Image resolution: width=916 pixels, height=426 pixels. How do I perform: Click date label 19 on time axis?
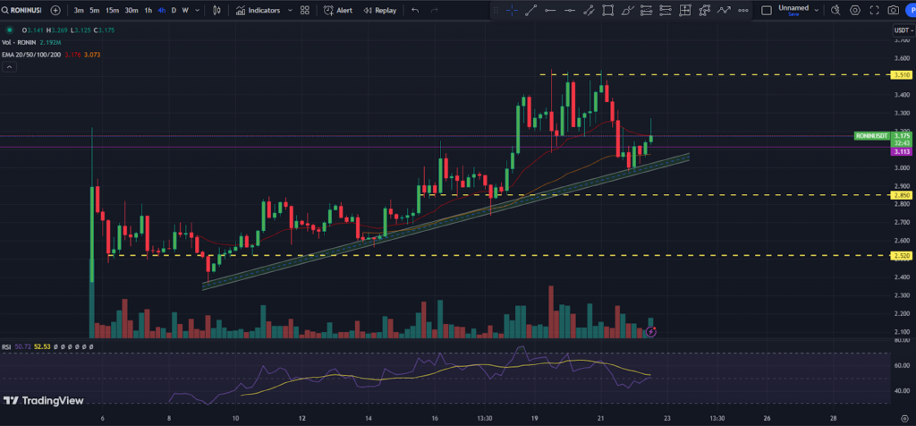click(x=535, y=419)
